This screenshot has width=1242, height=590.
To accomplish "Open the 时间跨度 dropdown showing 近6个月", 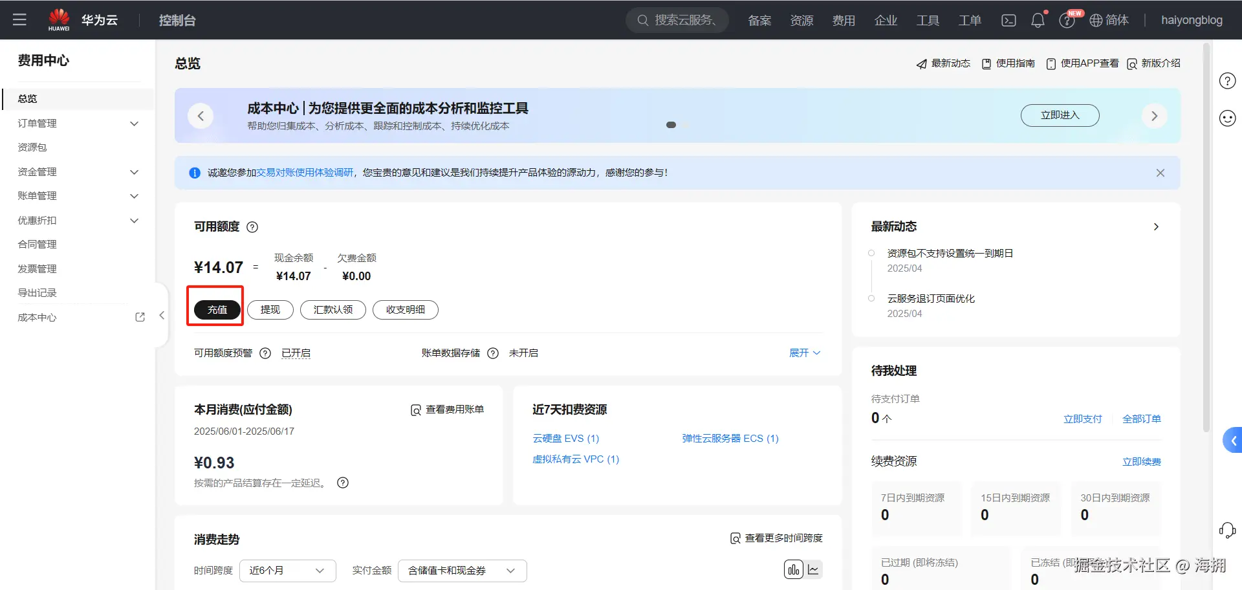I will (287, 570).
